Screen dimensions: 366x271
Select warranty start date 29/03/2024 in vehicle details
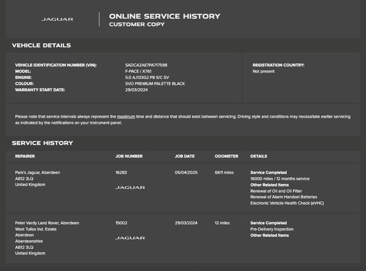point(136,90)
